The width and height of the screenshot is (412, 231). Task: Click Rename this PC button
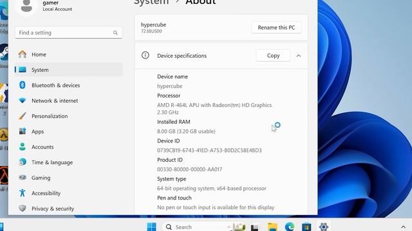[276, 28]
